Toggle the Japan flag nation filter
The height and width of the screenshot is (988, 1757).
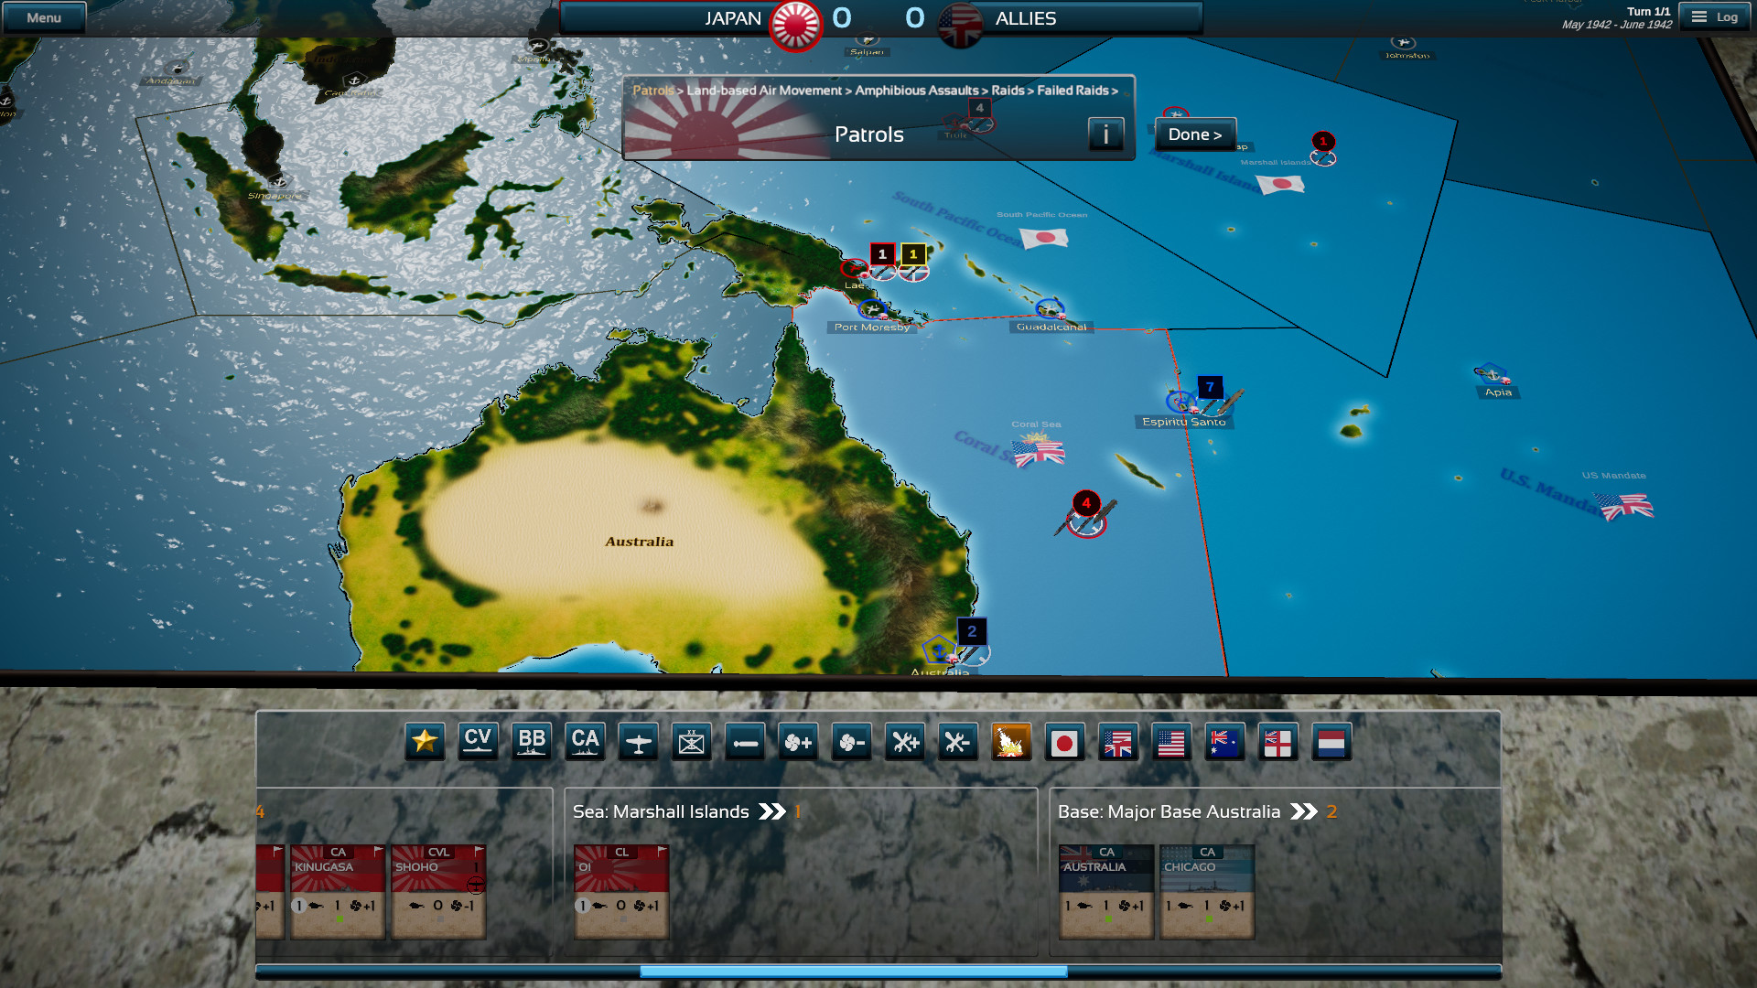click(x=1065, y=742)
